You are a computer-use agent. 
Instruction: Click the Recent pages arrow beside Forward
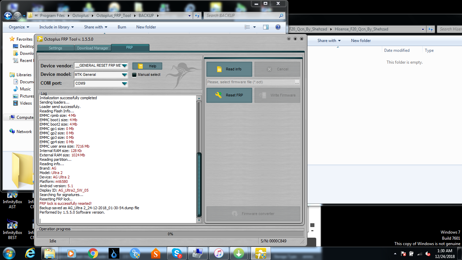click(24, 16)
